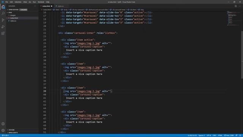Open editor More Actions ellipsis
Viewport: 243px width, 137px height.
click(x=240, y=6)
